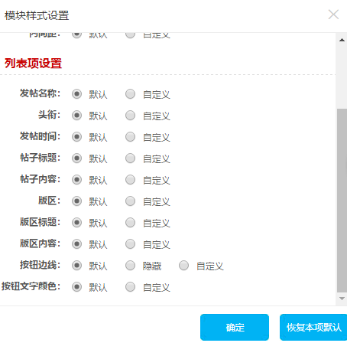The width and height of the screenshot is (347, 356).
Task: Click the 确定 button
Action: tap(235, 327)
